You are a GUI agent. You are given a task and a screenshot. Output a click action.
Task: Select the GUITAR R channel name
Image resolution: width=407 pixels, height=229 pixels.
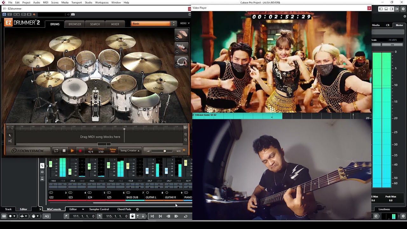click(x=170, y=198)
